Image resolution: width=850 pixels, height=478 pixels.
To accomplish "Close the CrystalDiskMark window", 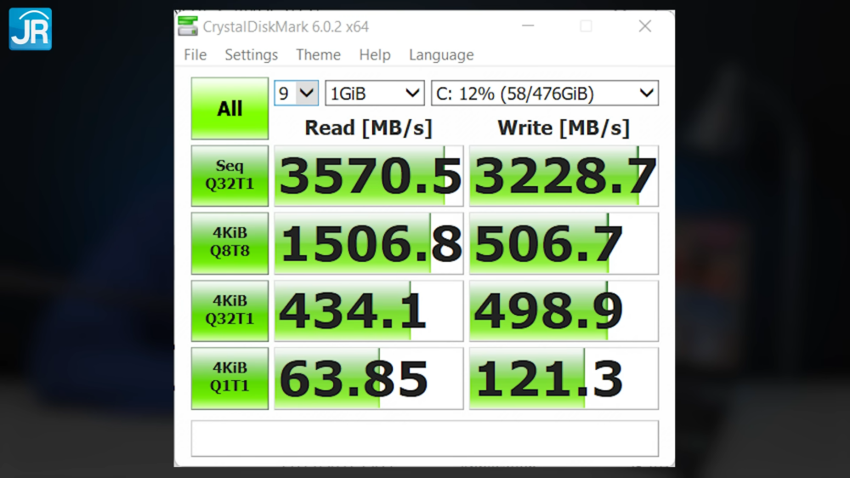I will point(644,26).
